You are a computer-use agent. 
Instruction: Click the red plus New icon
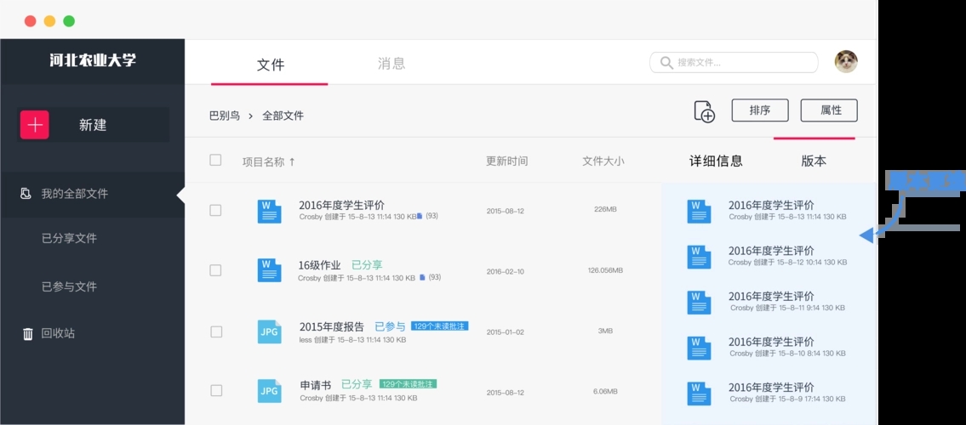[x=35, y=125]
